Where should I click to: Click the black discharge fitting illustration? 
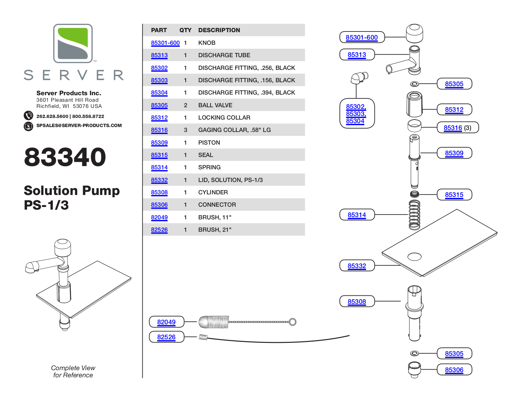359,78
